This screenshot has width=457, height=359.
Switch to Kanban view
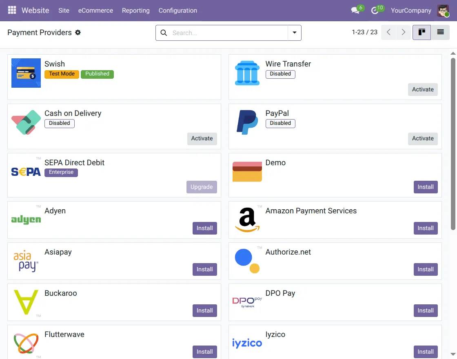coord(422,32)
